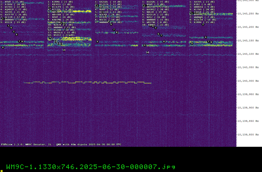Click marker 3 in the first waterfall panel
This screenshot has width=262, height=172.
[9, 26]
